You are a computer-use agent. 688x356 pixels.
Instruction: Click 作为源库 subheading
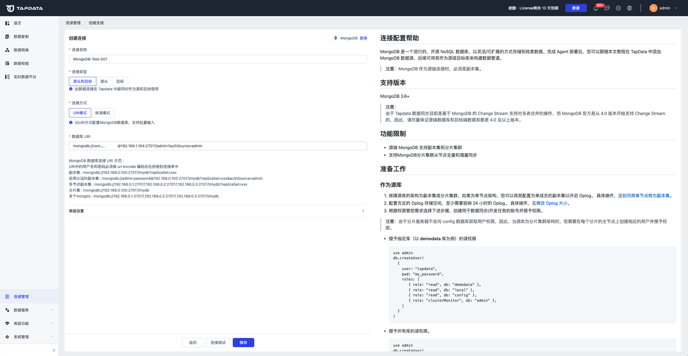pos(391,185)
